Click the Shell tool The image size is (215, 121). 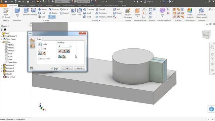coord(87,13)
